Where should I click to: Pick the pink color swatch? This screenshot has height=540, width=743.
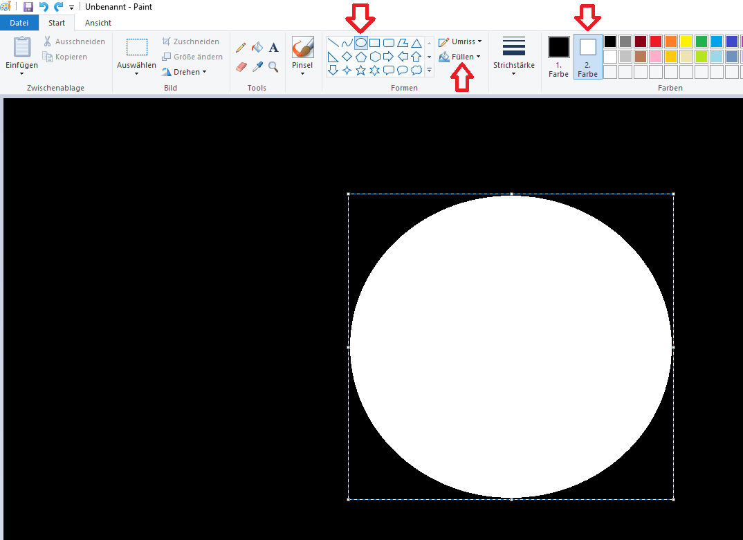click(656, 57)
